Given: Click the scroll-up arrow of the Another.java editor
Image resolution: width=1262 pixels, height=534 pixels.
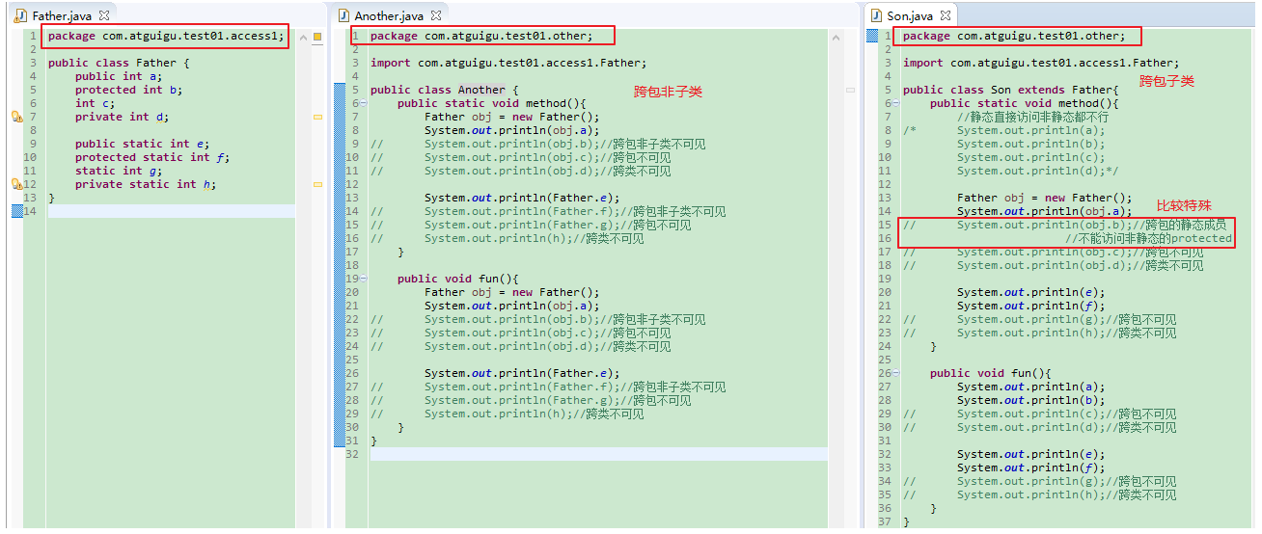Looking at the screenshot, I should coord(834,37).
